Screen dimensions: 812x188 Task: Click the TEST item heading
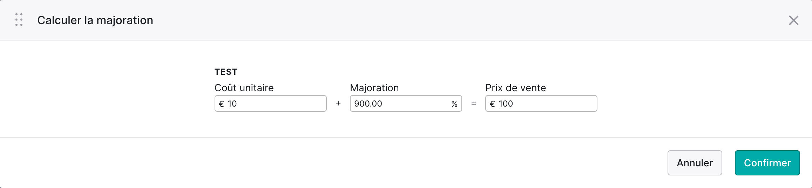click(226, 72)
